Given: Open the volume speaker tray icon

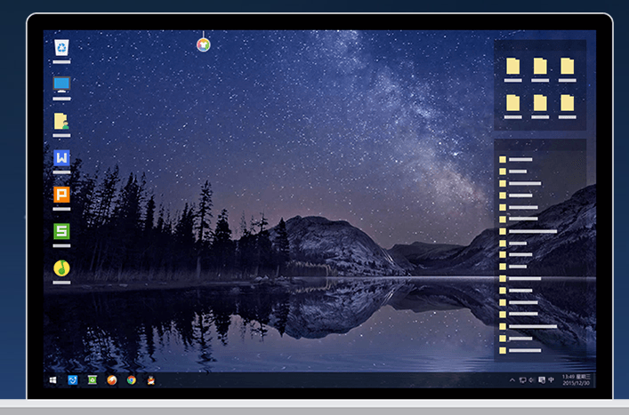Looking at the screenshot, I should pos(531,379).
